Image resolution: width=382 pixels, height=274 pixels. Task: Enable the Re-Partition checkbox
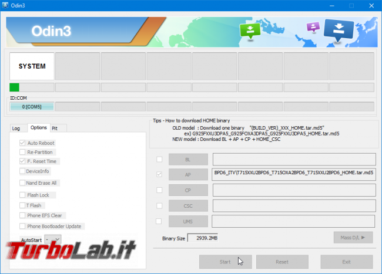tap(22, 152)
